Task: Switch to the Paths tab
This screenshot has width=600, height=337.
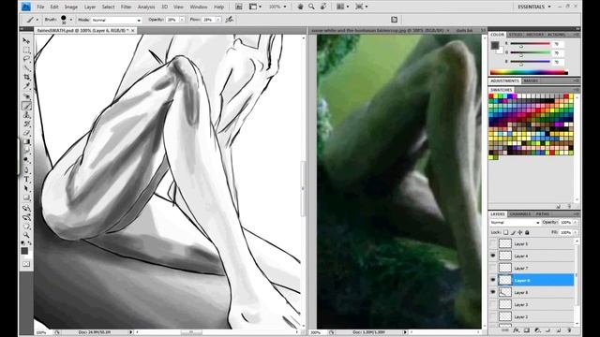Action: [542, 214]
